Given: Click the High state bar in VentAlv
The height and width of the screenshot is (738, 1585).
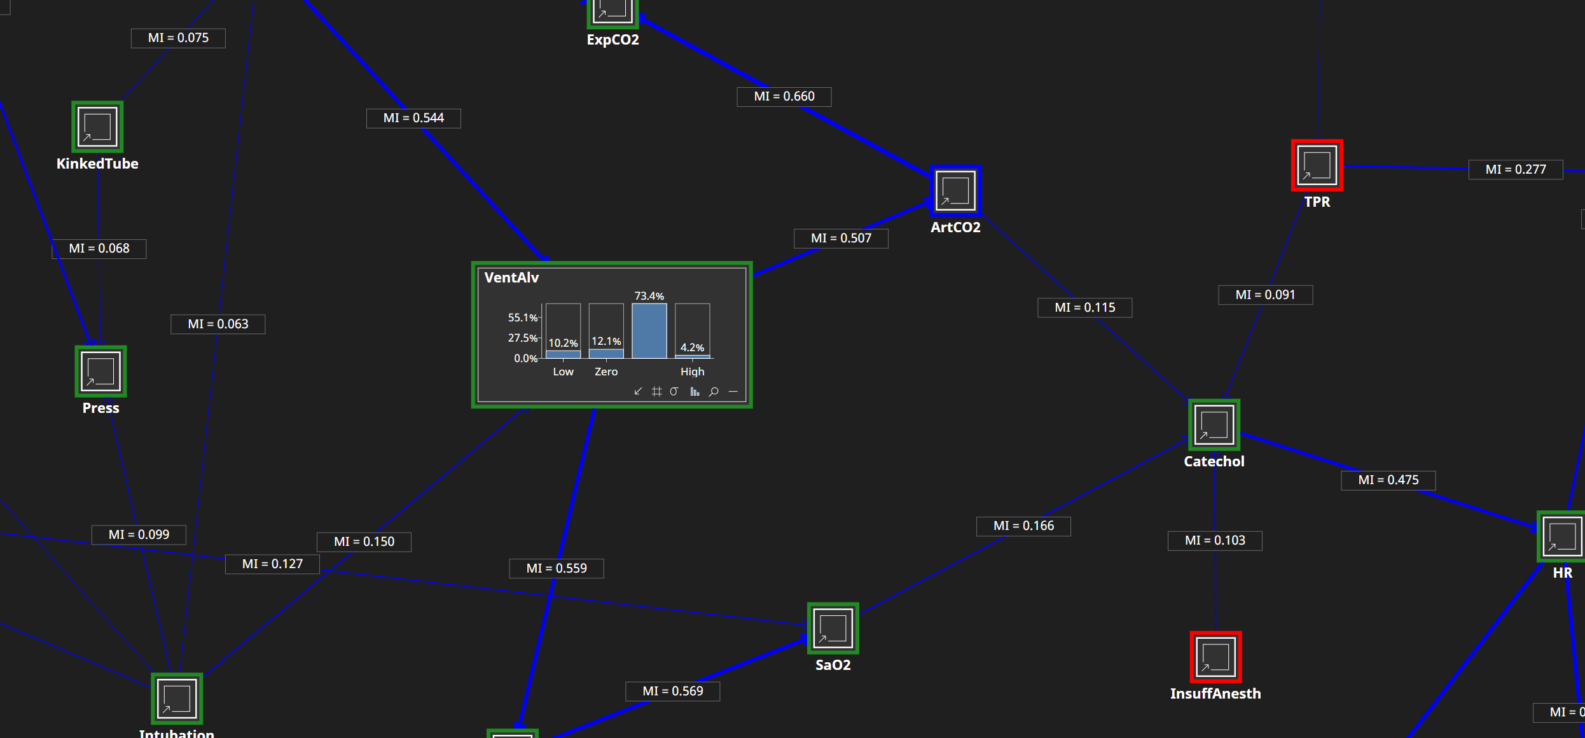Looking at the screenshot, I should click(x=692, y=356).
